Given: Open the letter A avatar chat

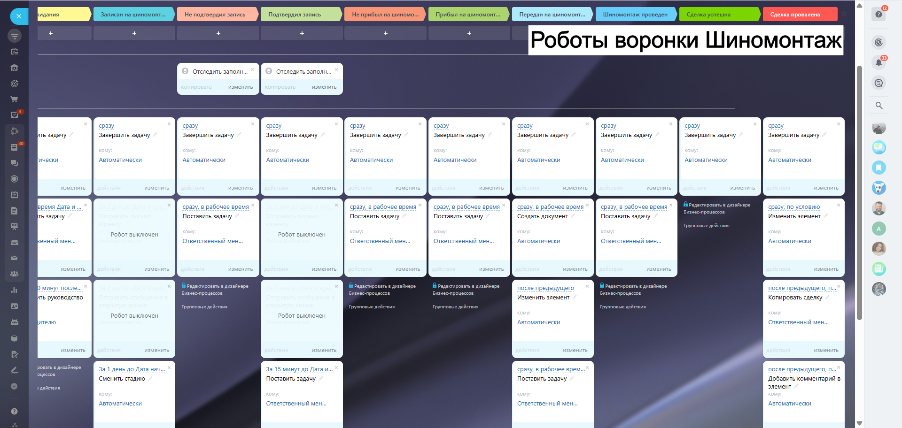Looking at the screenshot, I should 879,229.
